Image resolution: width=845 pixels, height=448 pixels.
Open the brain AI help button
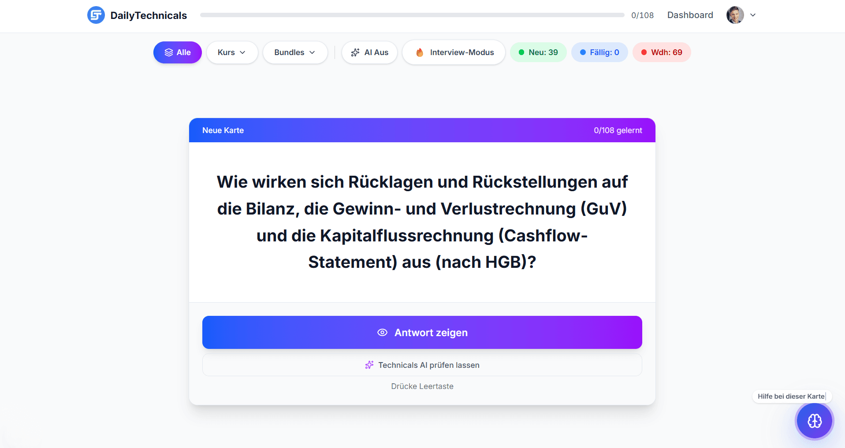[814, 421]
